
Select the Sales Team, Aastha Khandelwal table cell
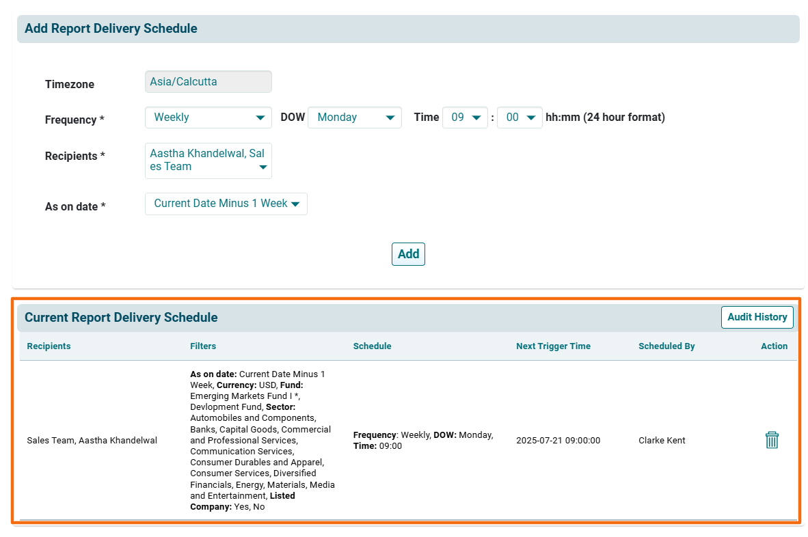click(92, 441)
